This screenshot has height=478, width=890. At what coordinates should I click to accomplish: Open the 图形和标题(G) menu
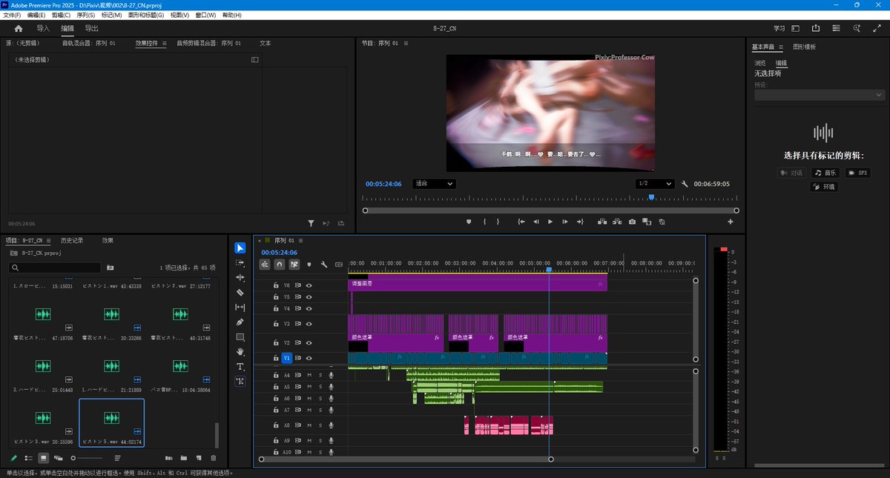(x=147, y=15)
